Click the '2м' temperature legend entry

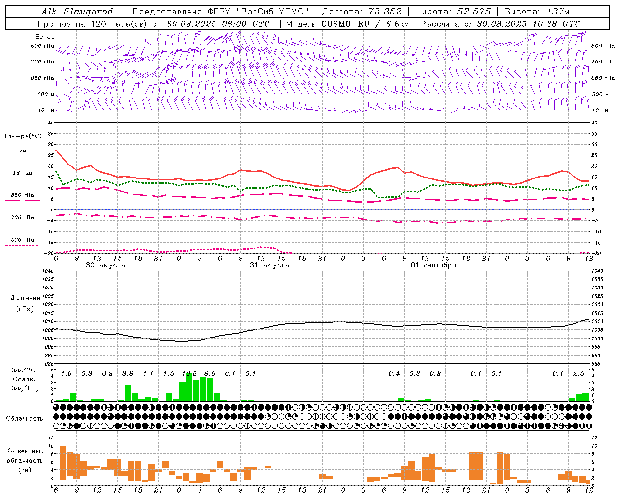tap(23, 151)
